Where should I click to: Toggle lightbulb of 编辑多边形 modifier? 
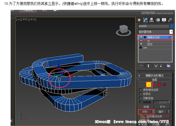(141, 37)
